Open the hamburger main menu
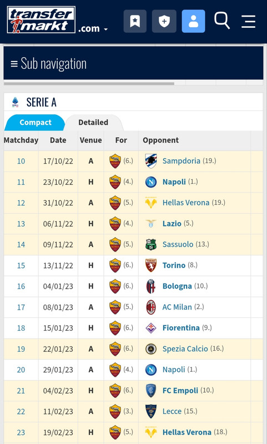 (x=249, y=22)
